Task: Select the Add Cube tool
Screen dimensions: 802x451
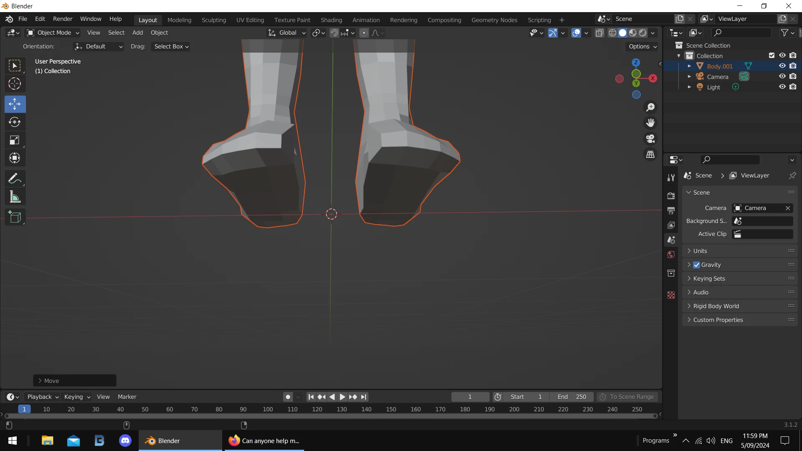Action: [15, 217]
